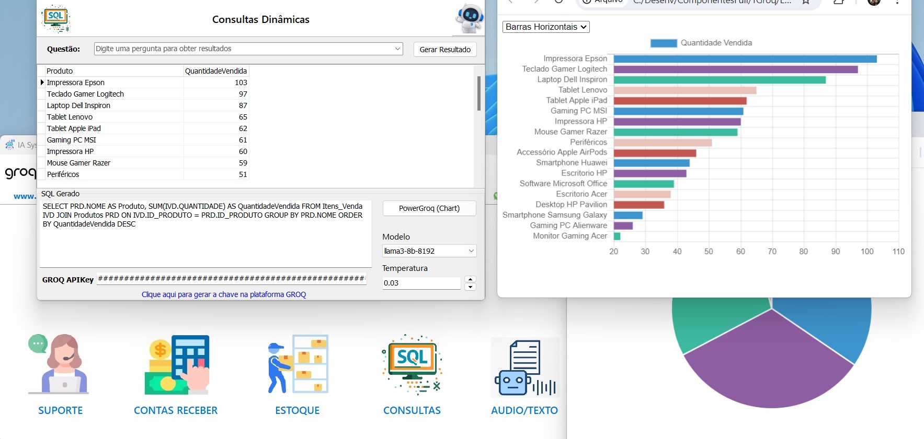Image resolution: width=924 pixels, height=439 pixels.
Task: Select the Impressora Epson row
Action: click(x=144, y=82)
